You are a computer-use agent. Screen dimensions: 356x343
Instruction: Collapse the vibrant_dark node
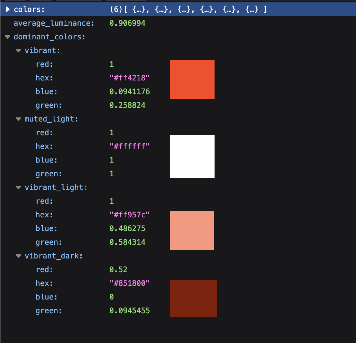pos(19,256)
